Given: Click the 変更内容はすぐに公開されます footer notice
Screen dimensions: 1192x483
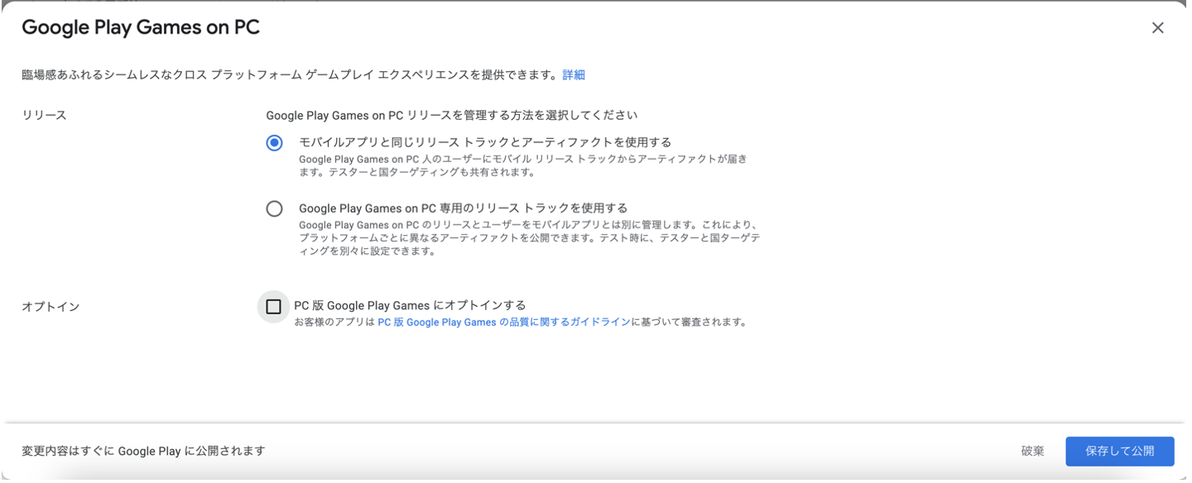Looking at the screenshot, I should tap(143, 451).
